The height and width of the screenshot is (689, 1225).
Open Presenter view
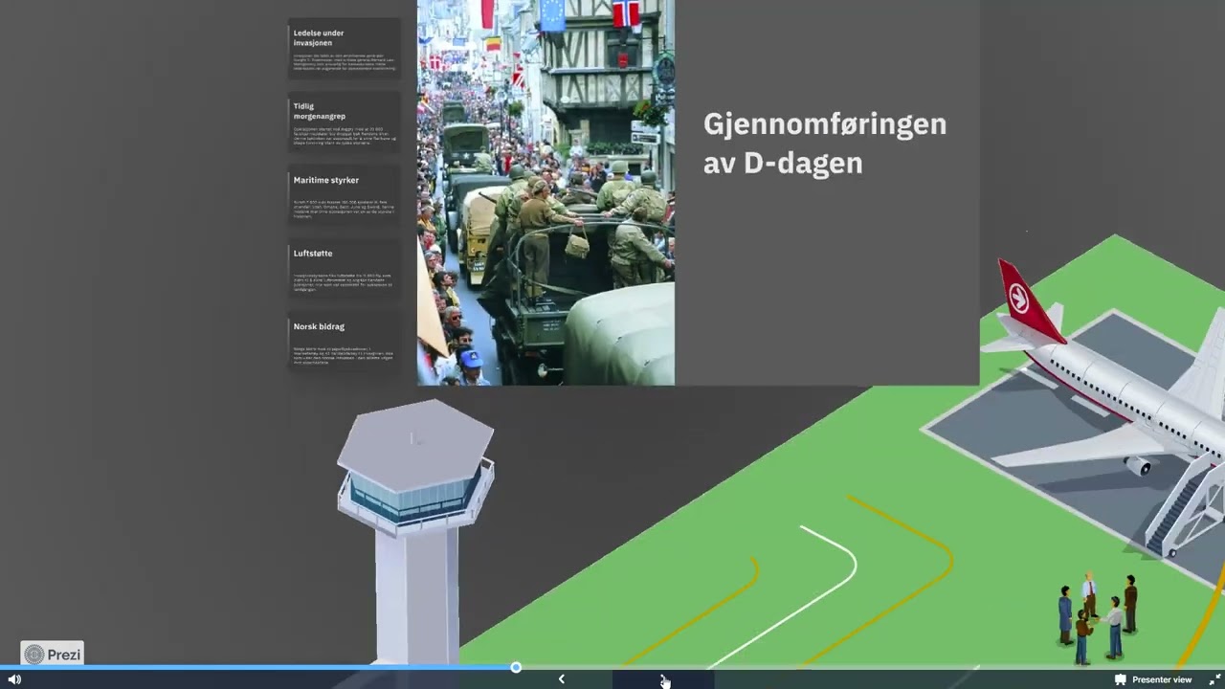click(x=1153, y=679)
